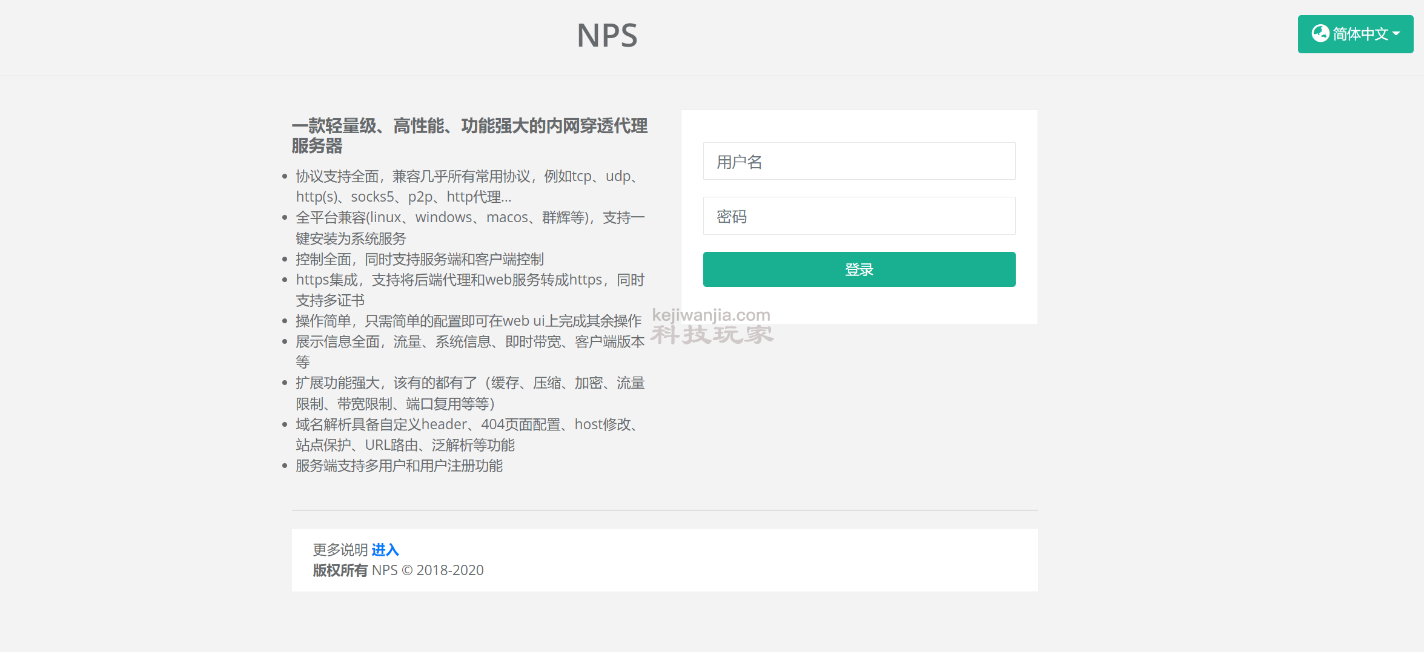This screenshot has height=652, width=1424.
Task: Click the caret arrow beside 简体中文
Action: (x=1396, y=34)
